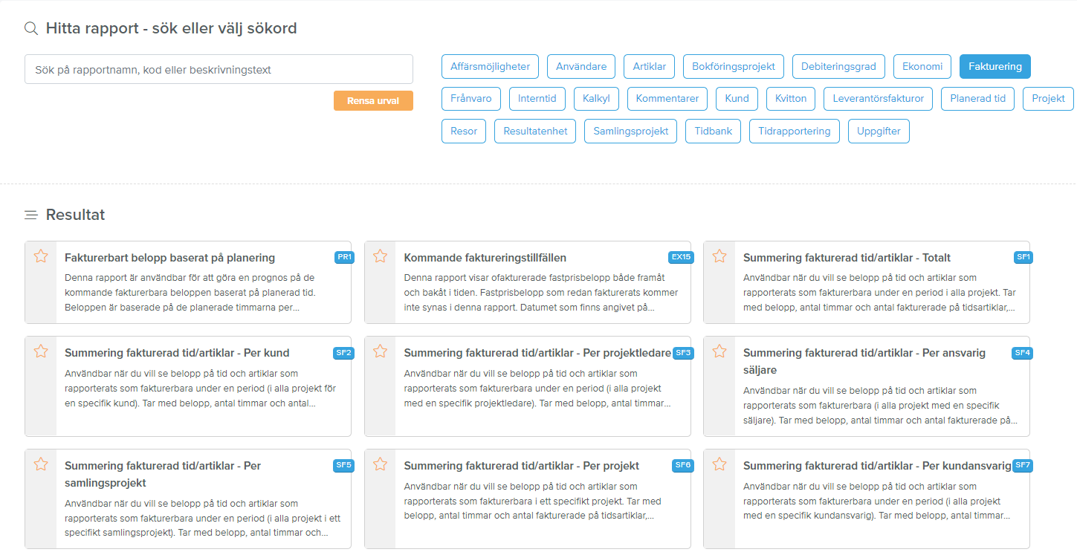Select the Affärsmöjligheter keyword filter
The height and width of the screenshot is (555, 1077).
pyautogui.click(x=490, y=66)
